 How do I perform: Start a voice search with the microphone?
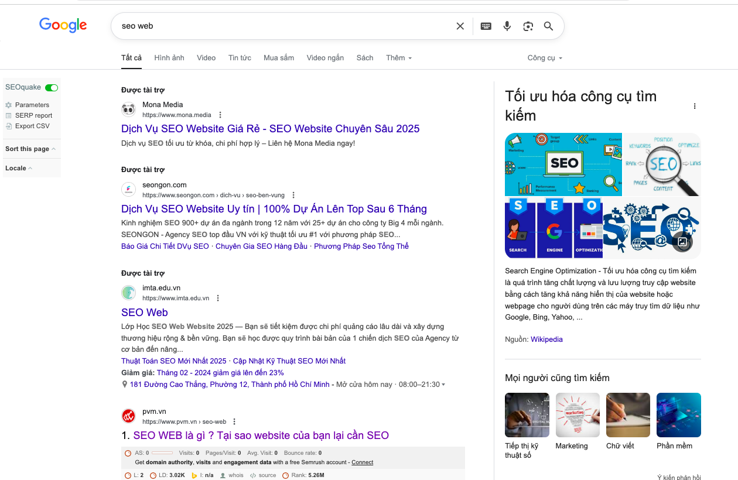[x=507, y=26]
